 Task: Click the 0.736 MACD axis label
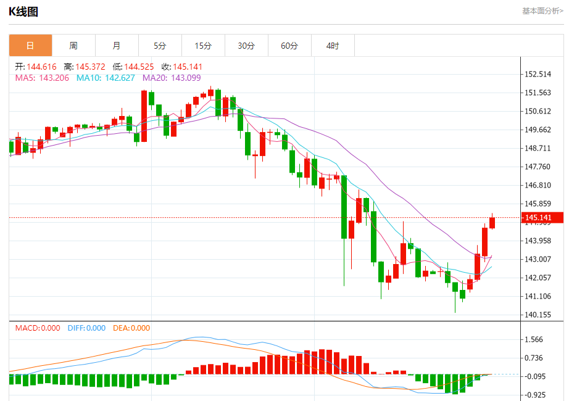pyautogui.click(x=534, y=358)
